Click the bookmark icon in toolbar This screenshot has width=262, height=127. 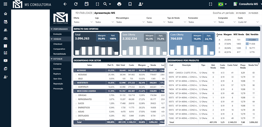pos(130,4)
